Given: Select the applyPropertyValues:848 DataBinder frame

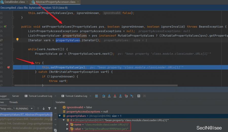Looking at the screenshot, I should [26, 119].
